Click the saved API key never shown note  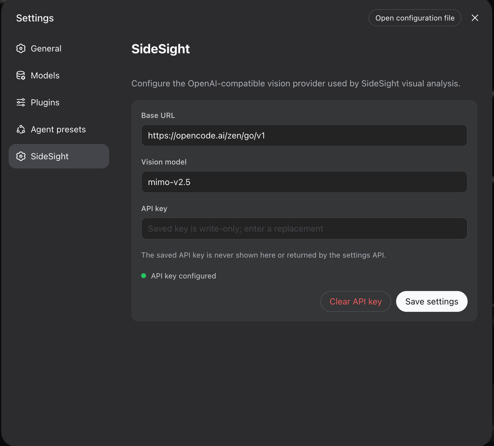(x=264, y=255)
